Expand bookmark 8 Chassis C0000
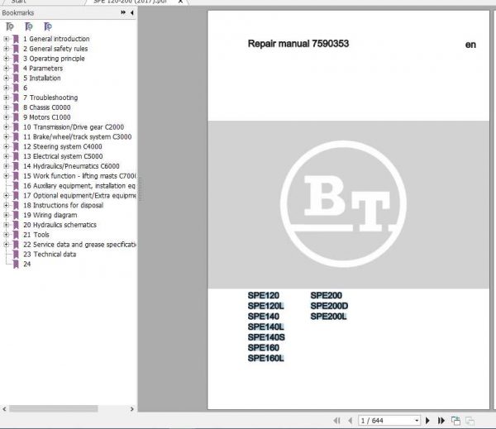This screenshot has width=496, height=429. click(x=6, y=107)
